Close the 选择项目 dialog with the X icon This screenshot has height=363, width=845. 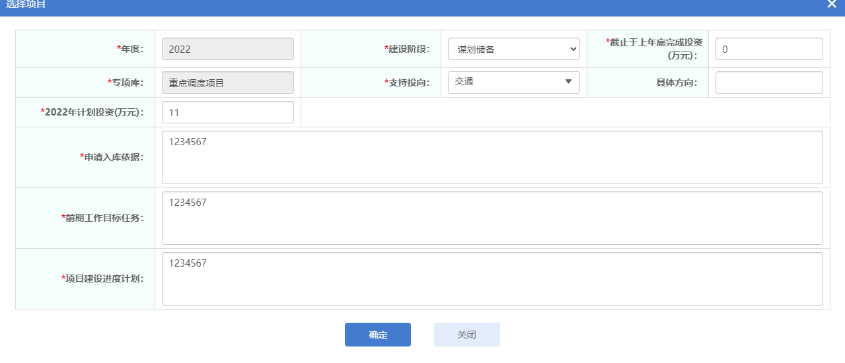click(832, 4)
